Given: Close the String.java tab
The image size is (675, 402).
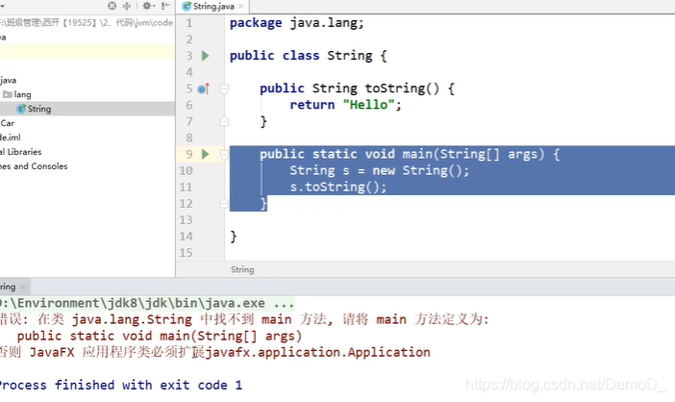Looking at the screenshot, I should coord(241,6).
